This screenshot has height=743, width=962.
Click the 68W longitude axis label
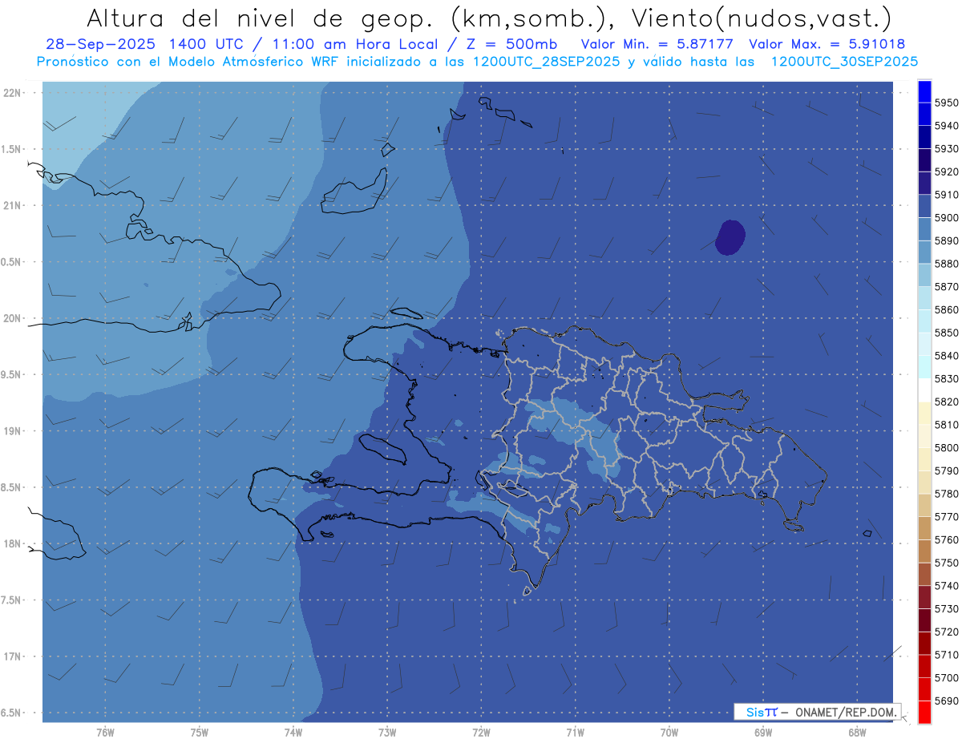click(857, 732)
